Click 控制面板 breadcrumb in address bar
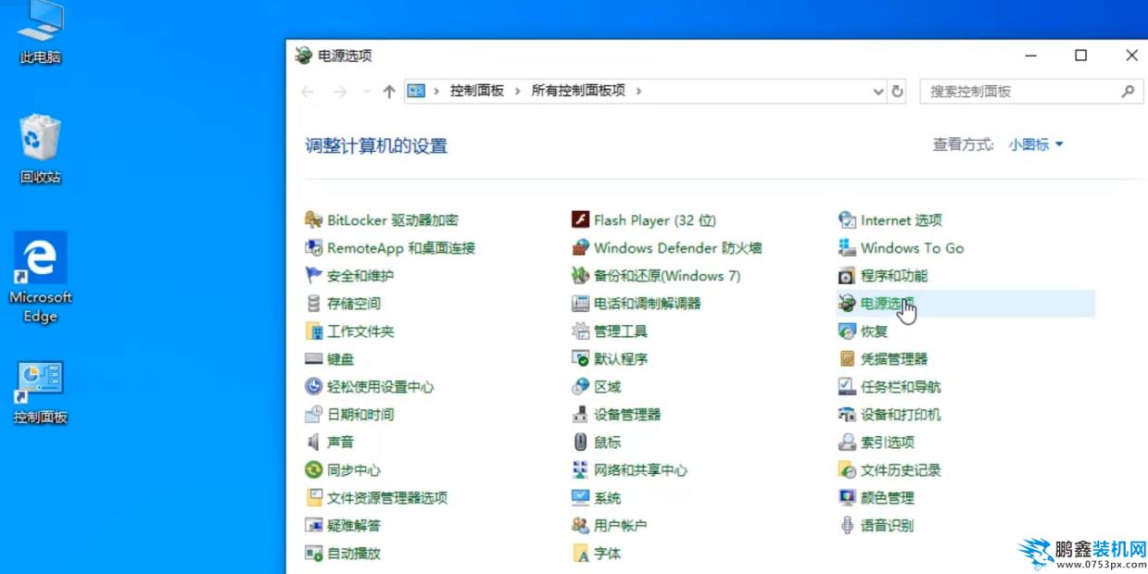 pyautogui.click(x=477, y=91)
